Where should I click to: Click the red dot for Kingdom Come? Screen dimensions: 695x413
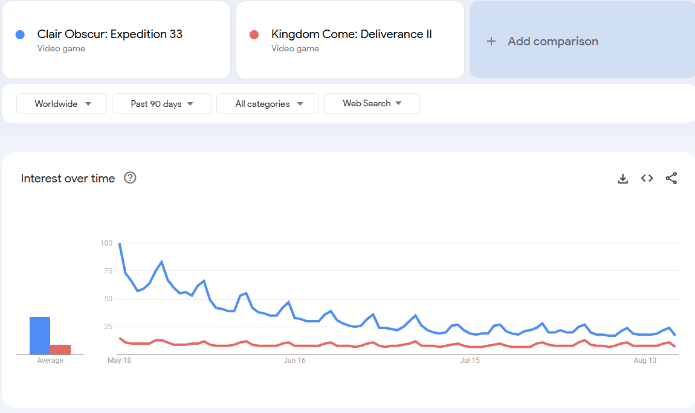pos(254,35)
